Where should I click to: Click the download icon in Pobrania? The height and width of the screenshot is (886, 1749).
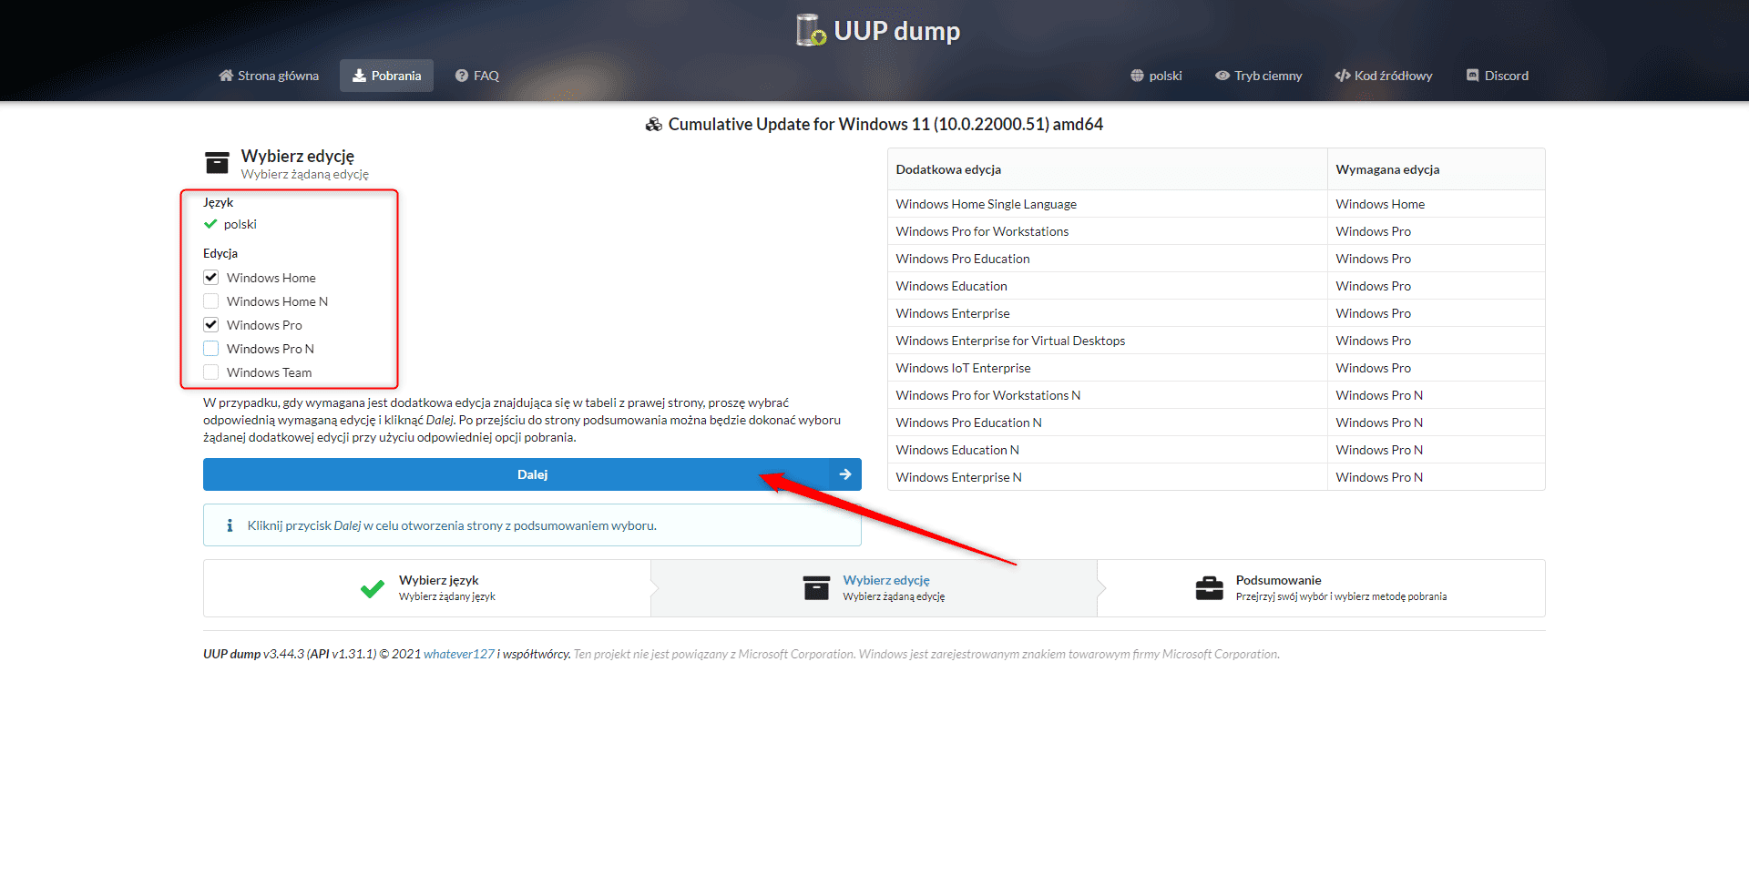[359, 76]
